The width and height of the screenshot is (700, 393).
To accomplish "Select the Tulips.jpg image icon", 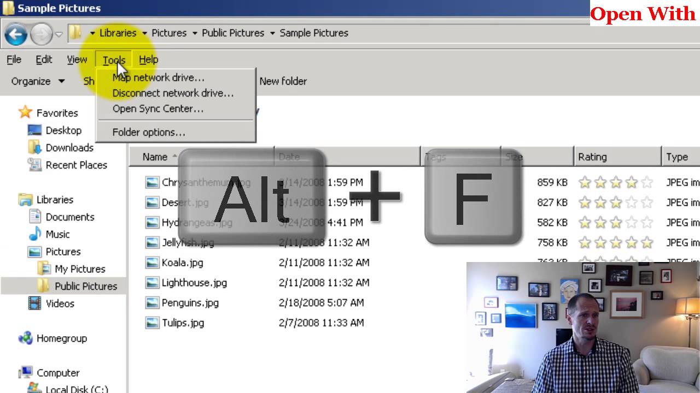I will tap(152, 323).
